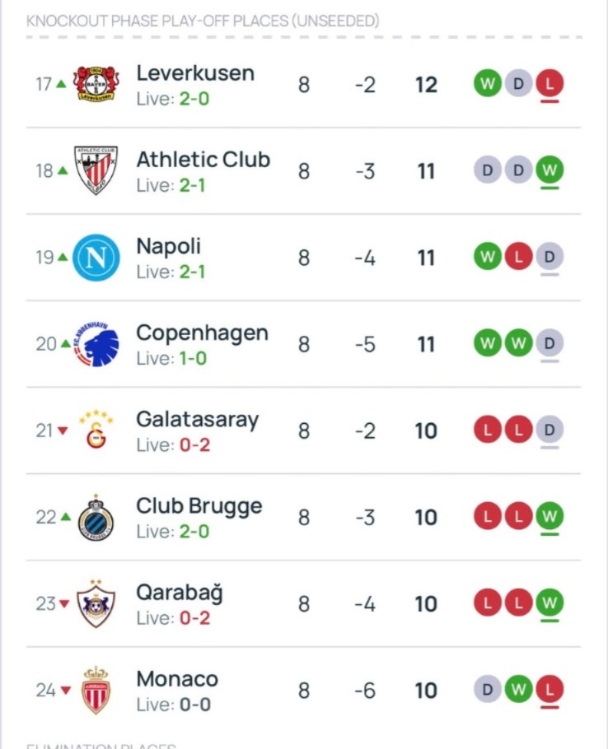Click Napoli's position 19 rank indicator
The width and height of the screenshot is (608, 749).
[51, 257]
